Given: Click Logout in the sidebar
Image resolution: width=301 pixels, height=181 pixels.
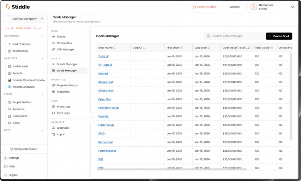Looking at the screenshot, I should [11, 175].
